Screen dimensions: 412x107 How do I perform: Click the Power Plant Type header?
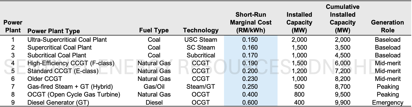[54, 31]
